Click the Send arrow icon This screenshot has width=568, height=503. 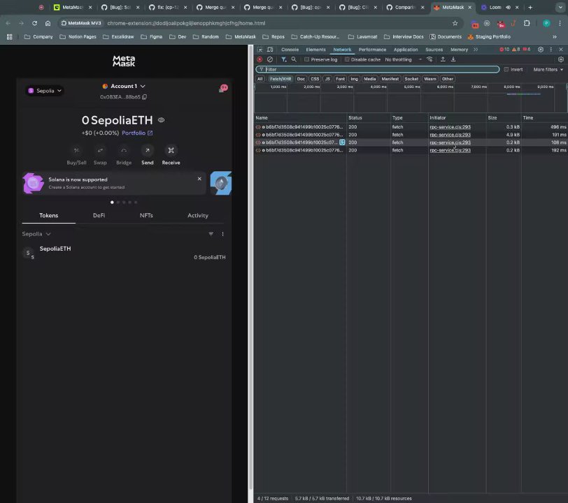148,150
